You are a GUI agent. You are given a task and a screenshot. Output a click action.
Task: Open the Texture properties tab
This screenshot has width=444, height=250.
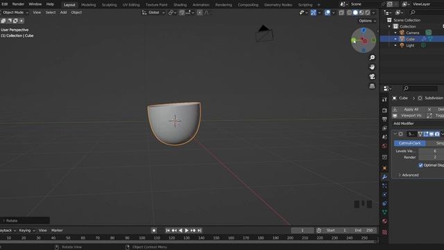tap(384, 232)
